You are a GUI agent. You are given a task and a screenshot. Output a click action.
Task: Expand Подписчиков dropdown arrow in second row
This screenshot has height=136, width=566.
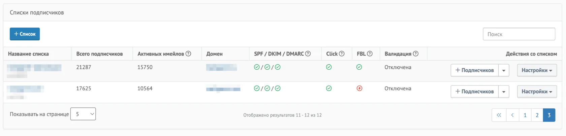(x=504, y=92)
